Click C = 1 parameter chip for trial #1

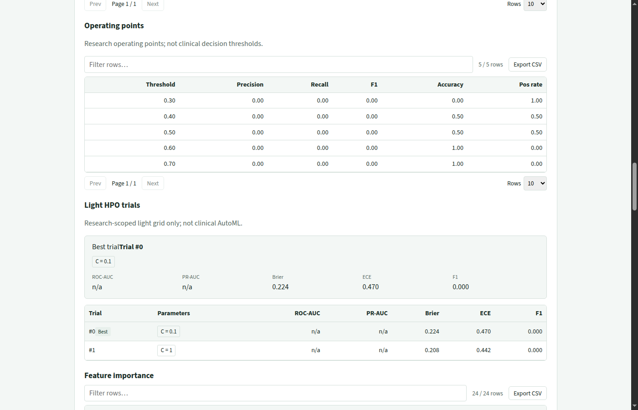[x=166, y=350]
